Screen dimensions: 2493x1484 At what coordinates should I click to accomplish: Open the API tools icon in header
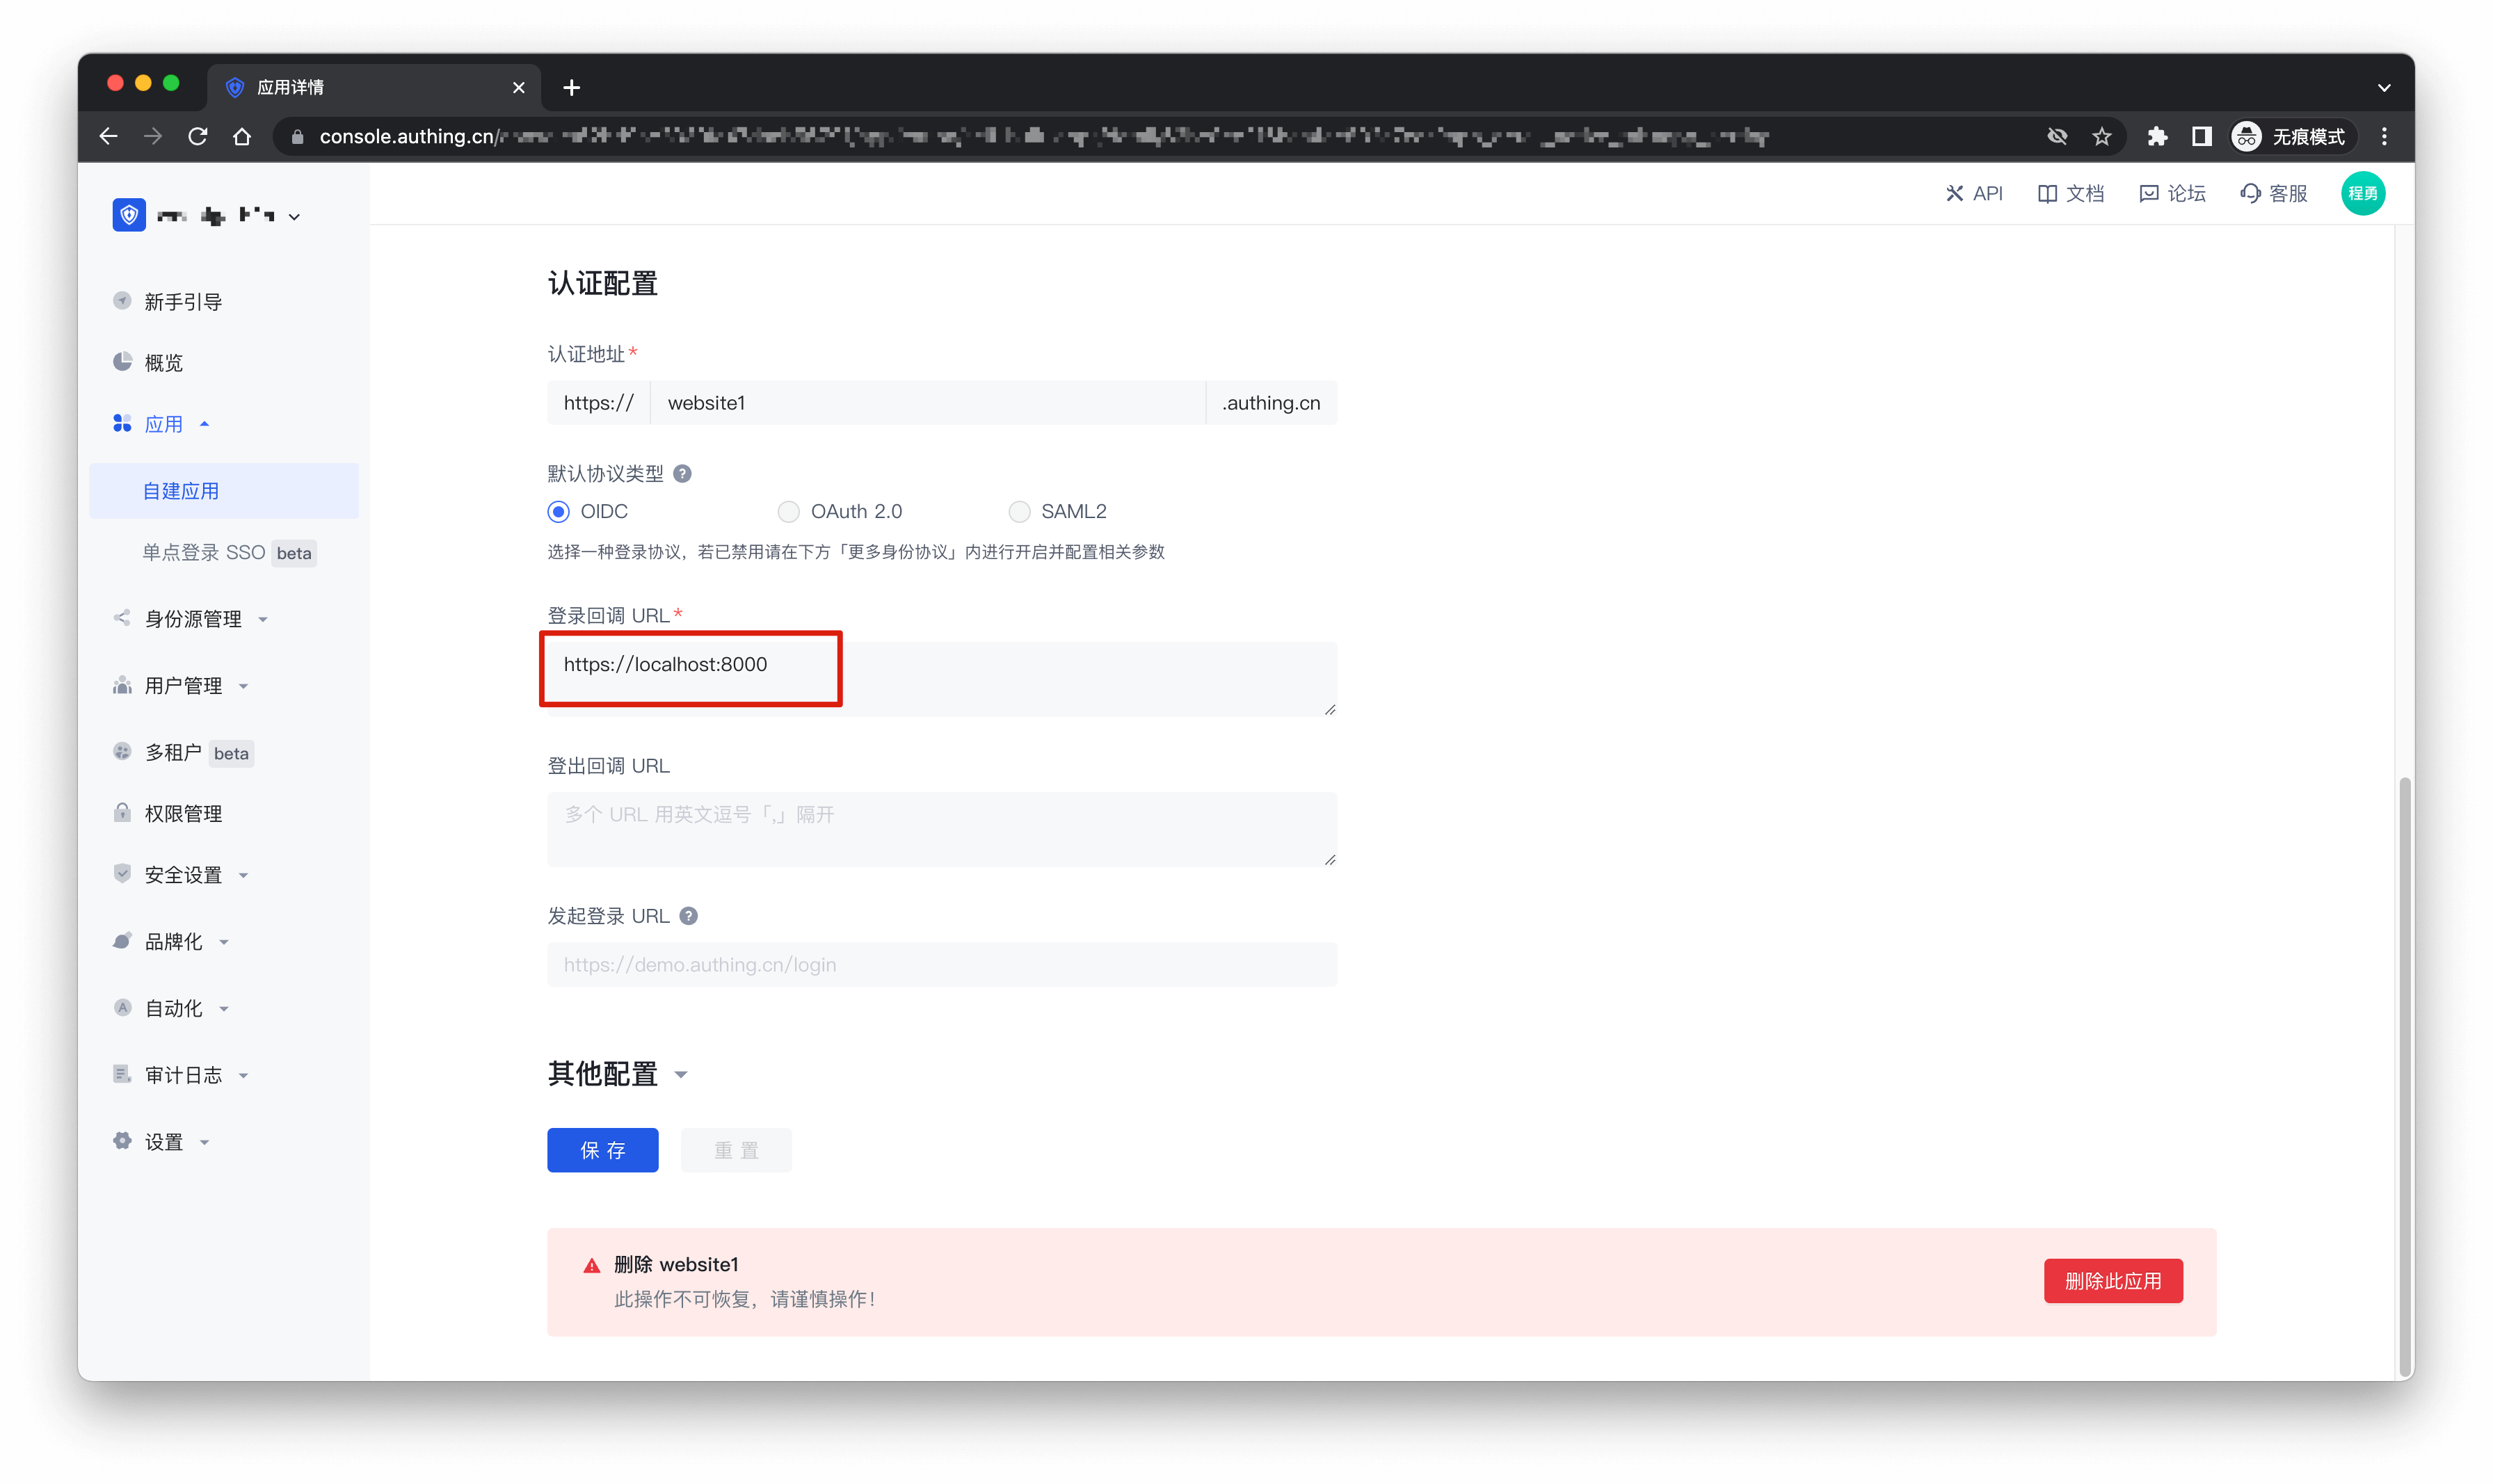(1954, 194)
